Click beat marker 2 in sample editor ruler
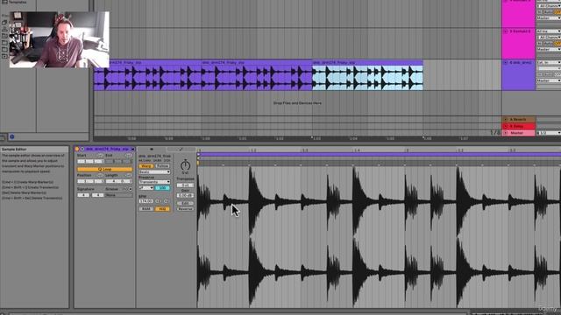The height and width of the screenshot is (315, 561). (x=407, y=150)
